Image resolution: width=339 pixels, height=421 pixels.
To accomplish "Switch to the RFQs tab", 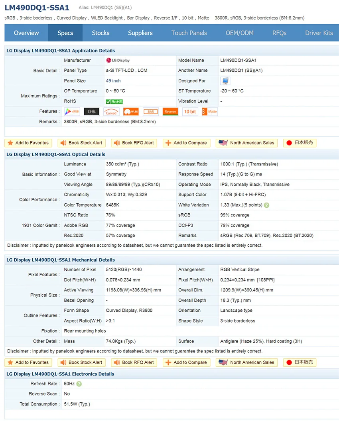I will 279,33.
